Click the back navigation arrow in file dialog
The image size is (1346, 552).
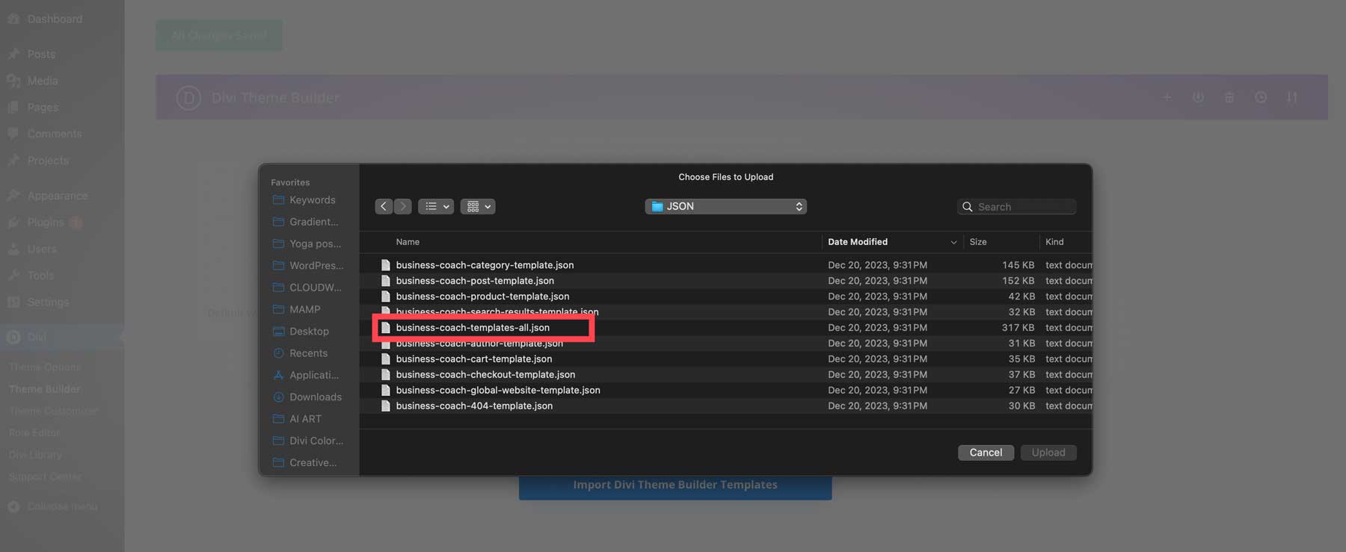tap(384, 206)
